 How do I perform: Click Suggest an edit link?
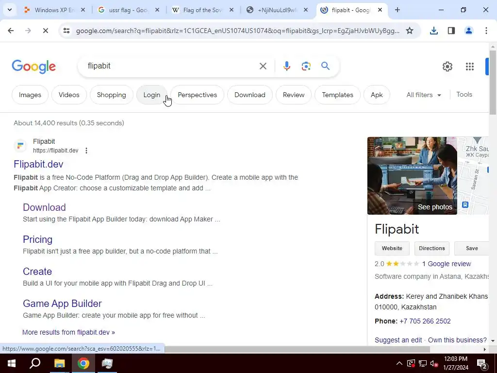[398, 340]
